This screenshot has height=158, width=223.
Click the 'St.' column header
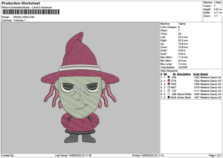click(x=174, y=74)
